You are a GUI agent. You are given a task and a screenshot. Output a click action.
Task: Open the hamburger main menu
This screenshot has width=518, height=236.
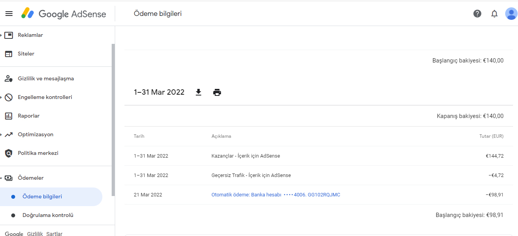[x=9, y=14]
